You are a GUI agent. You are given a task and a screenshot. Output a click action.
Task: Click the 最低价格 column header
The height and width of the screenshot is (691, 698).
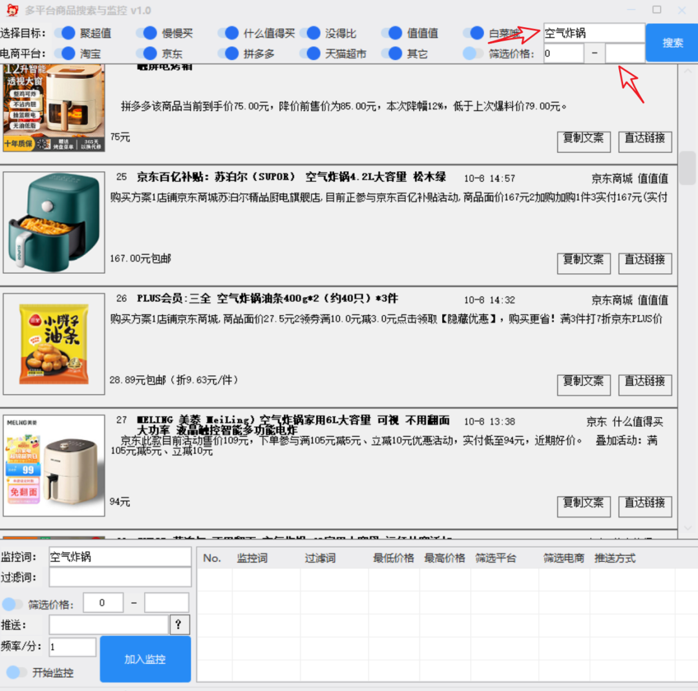(x=394, y=558)
